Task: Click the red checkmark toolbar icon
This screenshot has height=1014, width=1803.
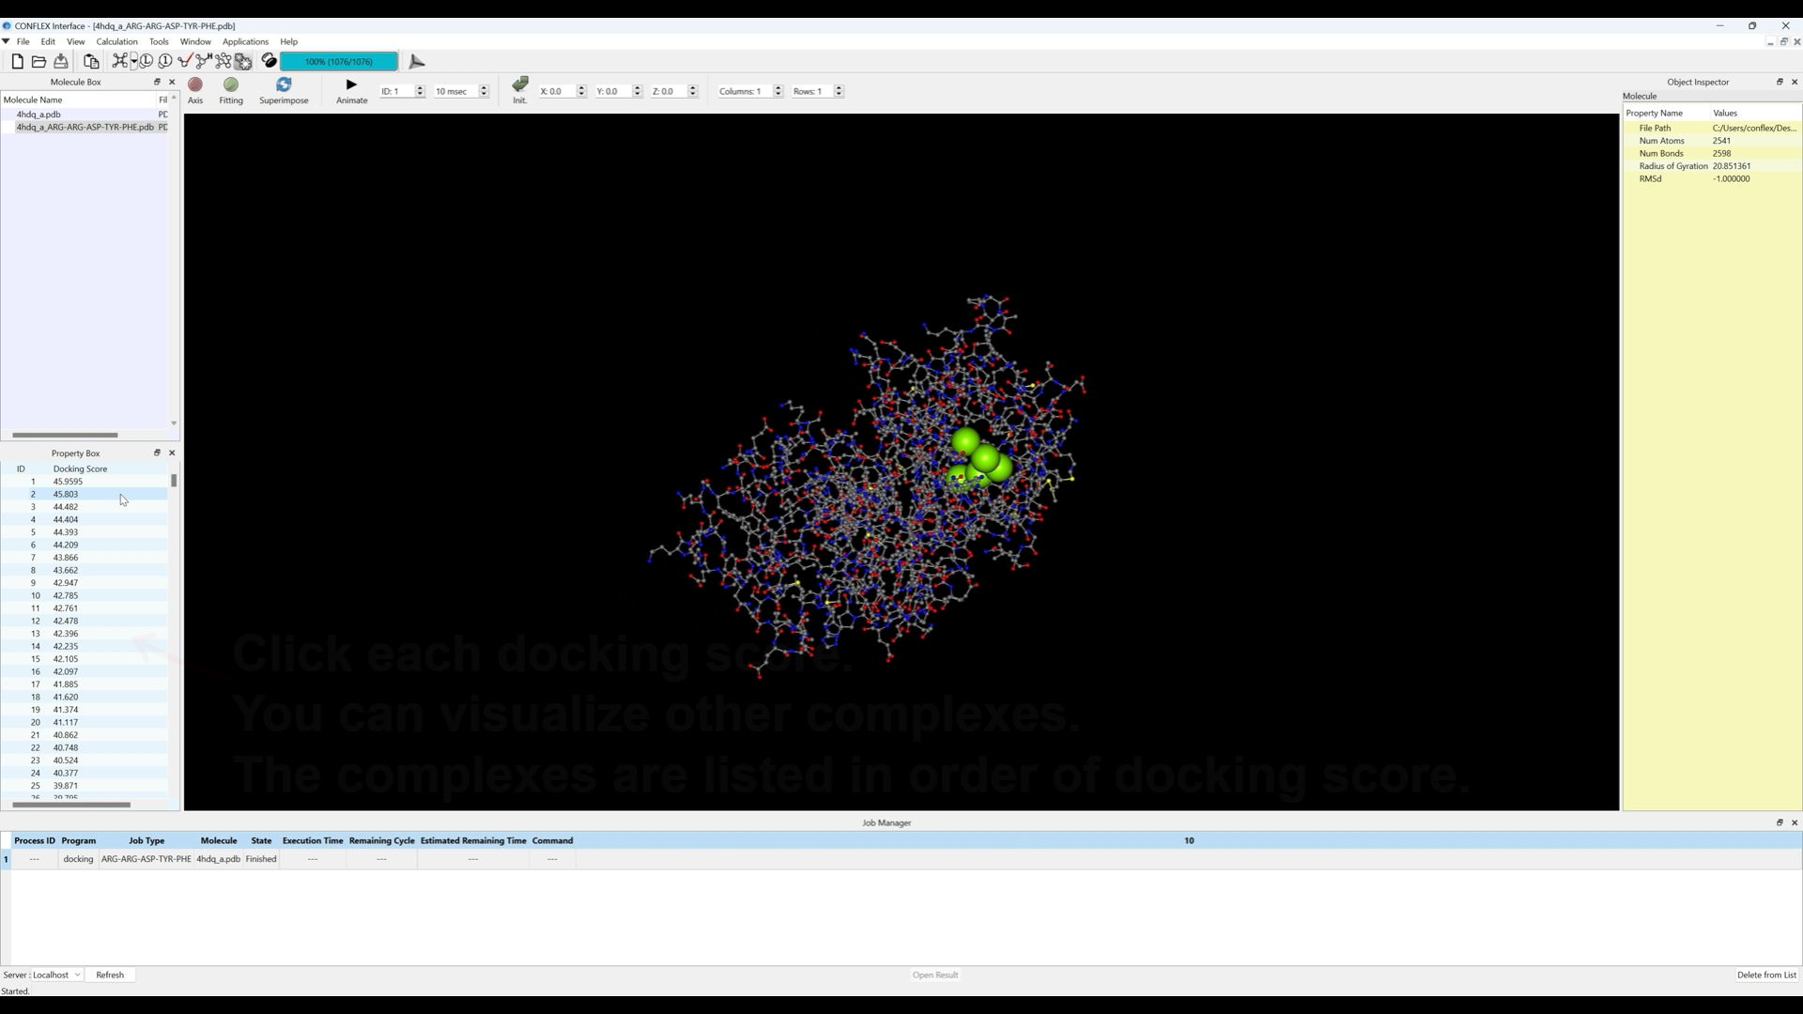Action: [184, 62]
